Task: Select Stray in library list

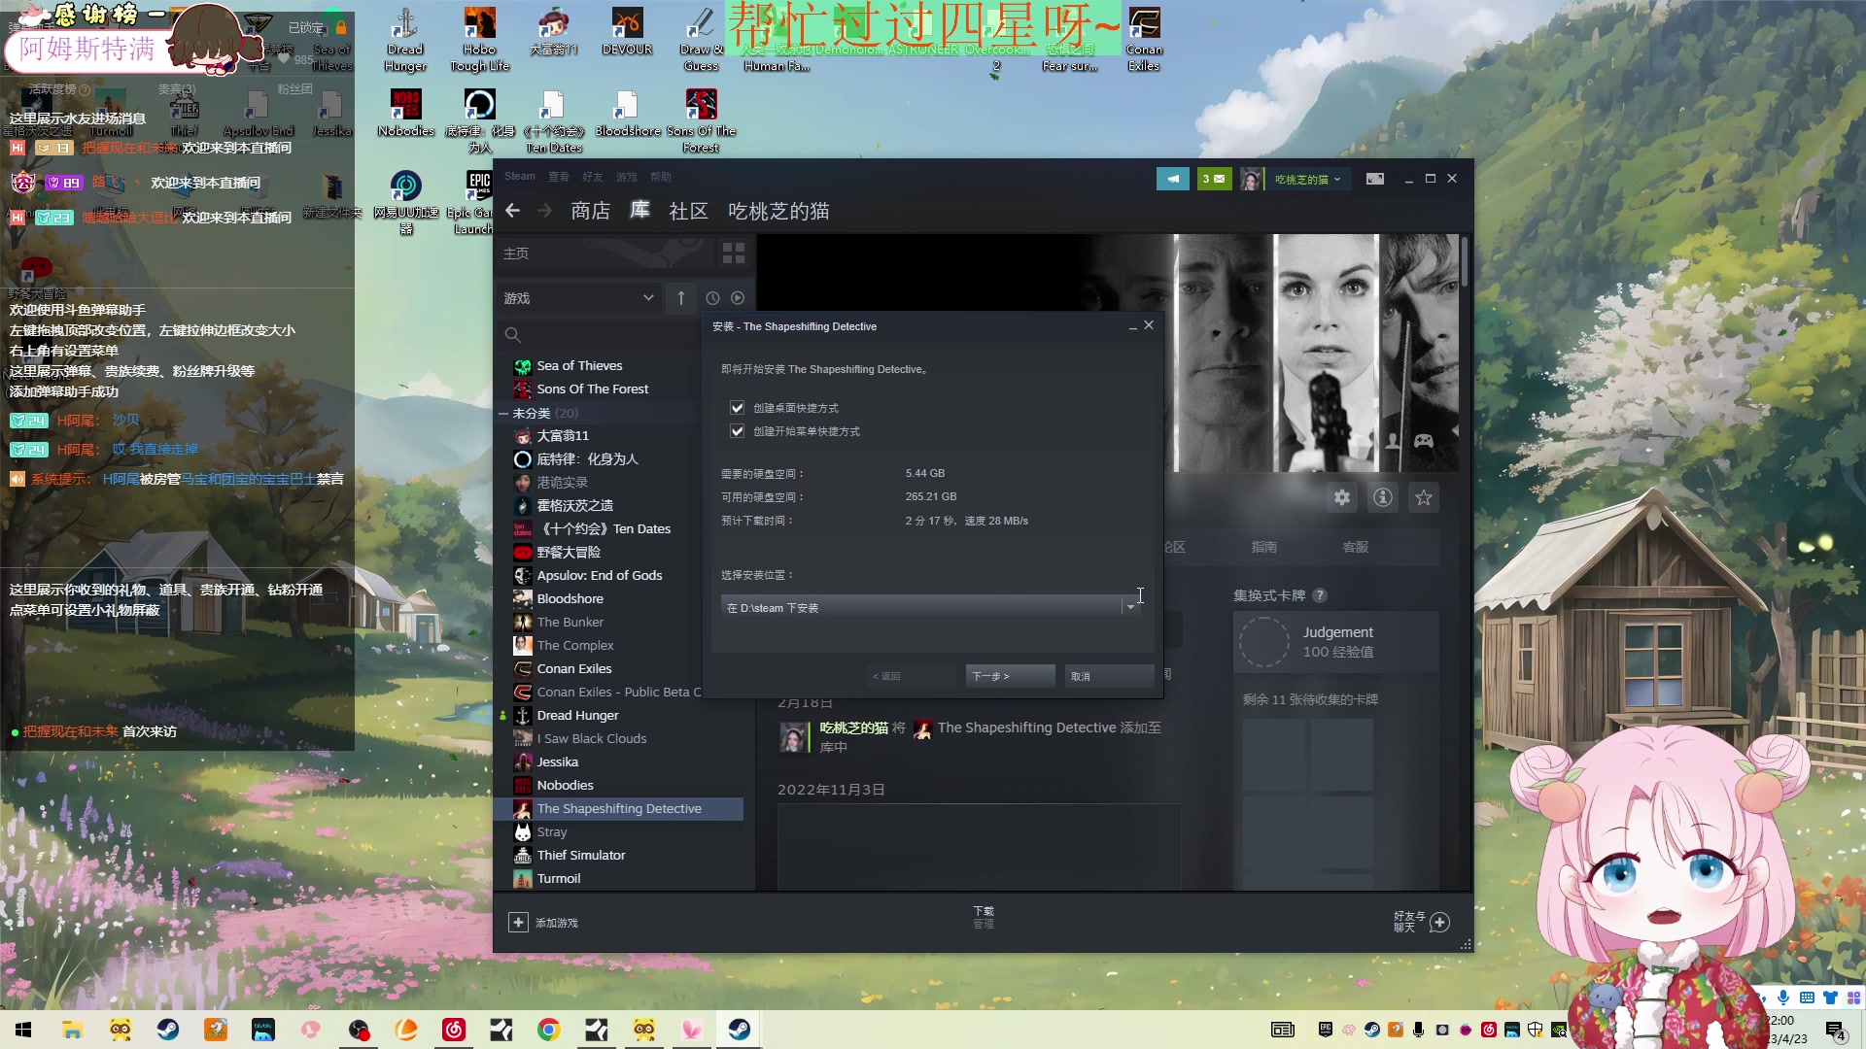Action: pos(552,831)
